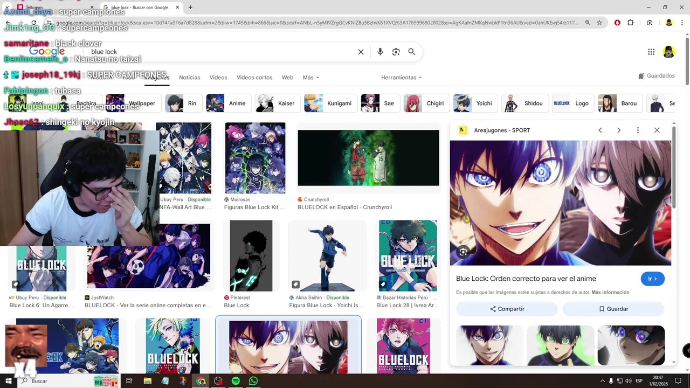Open the Crunchyroll BLUELOCK en Español image
Viewport: 690px width, 388px height.
coord(368,158)
